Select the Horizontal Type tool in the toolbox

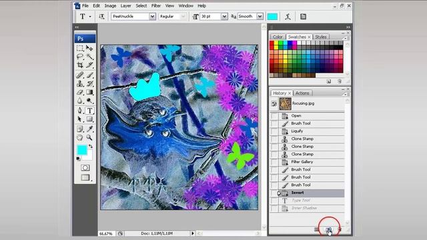click(89, 111)
